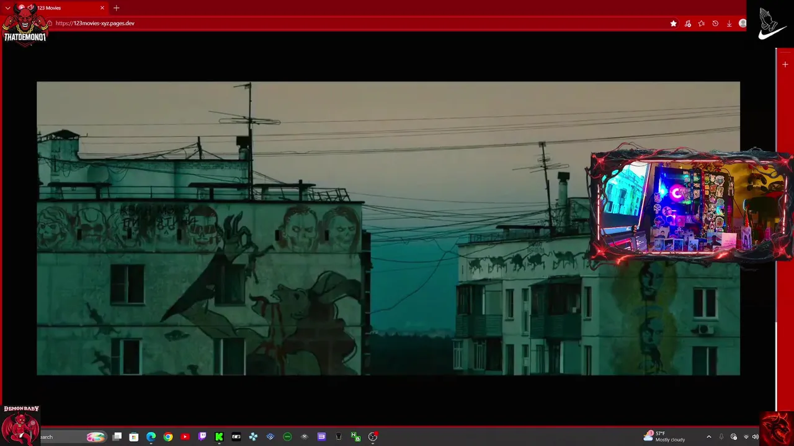Open the blue diamond taskbar icon
The height and width of the screenshot is (446, 794).
[270, 437]
